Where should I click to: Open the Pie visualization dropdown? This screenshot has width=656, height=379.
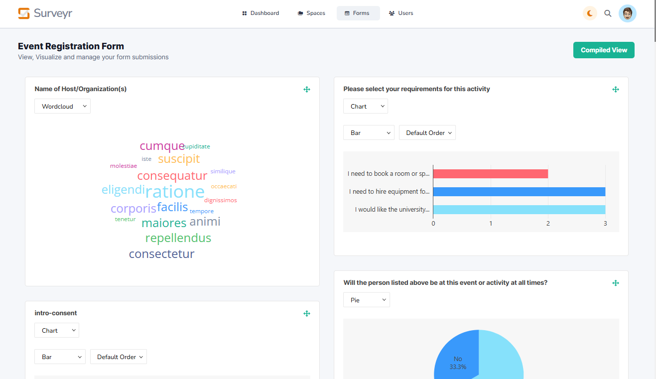367,300
